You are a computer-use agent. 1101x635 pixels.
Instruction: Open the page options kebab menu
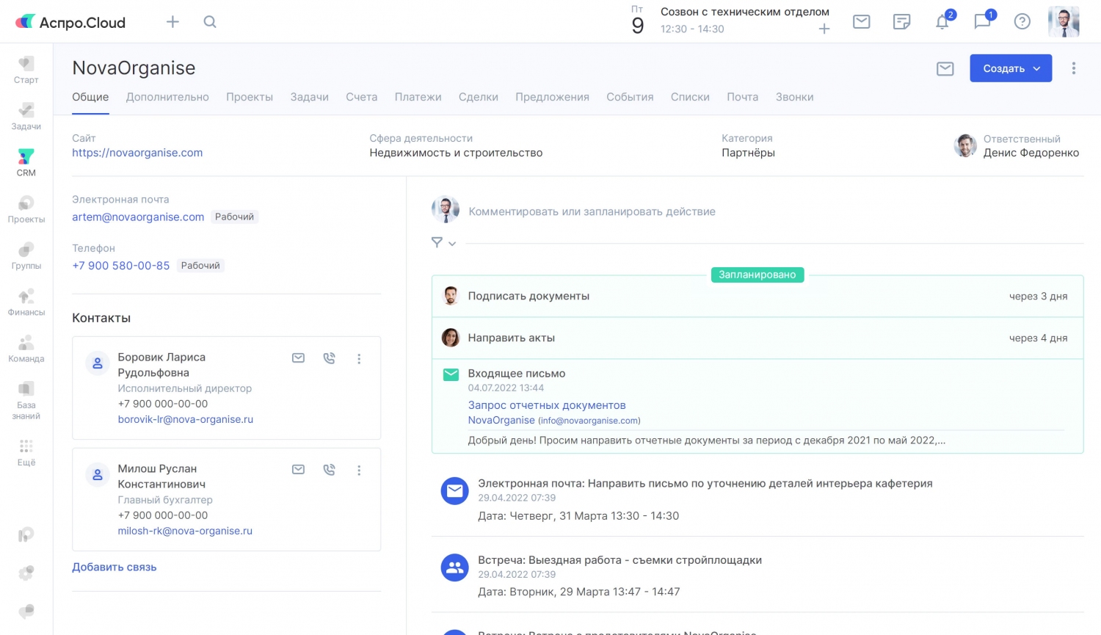pos(1073,68)
